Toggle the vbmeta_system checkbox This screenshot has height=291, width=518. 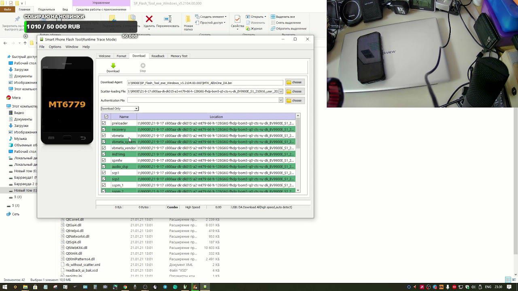104,142
